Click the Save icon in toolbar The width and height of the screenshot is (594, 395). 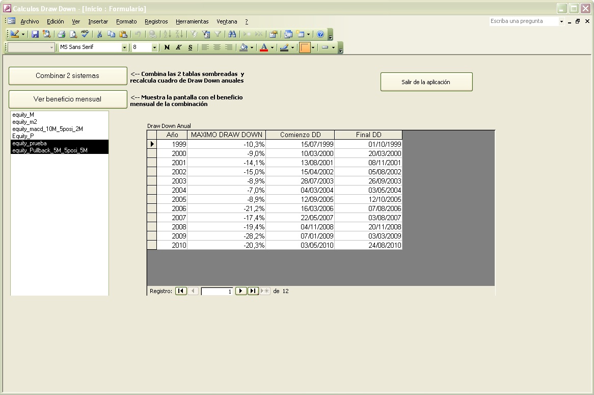[x=35, y=34]
